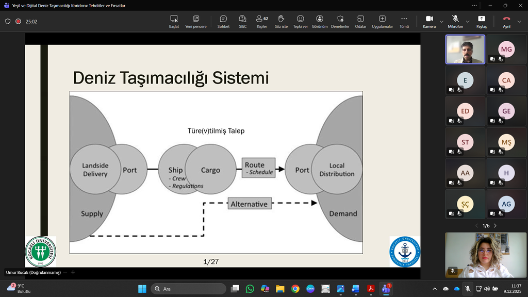Change layout via Görünüm
Viewport: 528px width, 297px height.
320,21
